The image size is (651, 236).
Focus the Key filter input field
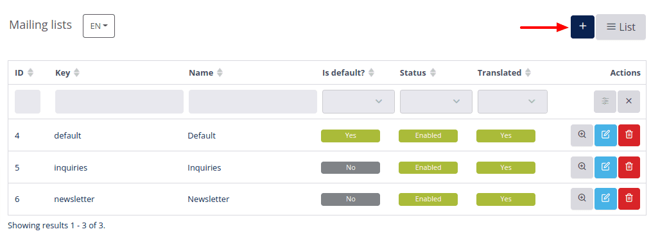tap(119, 101)
